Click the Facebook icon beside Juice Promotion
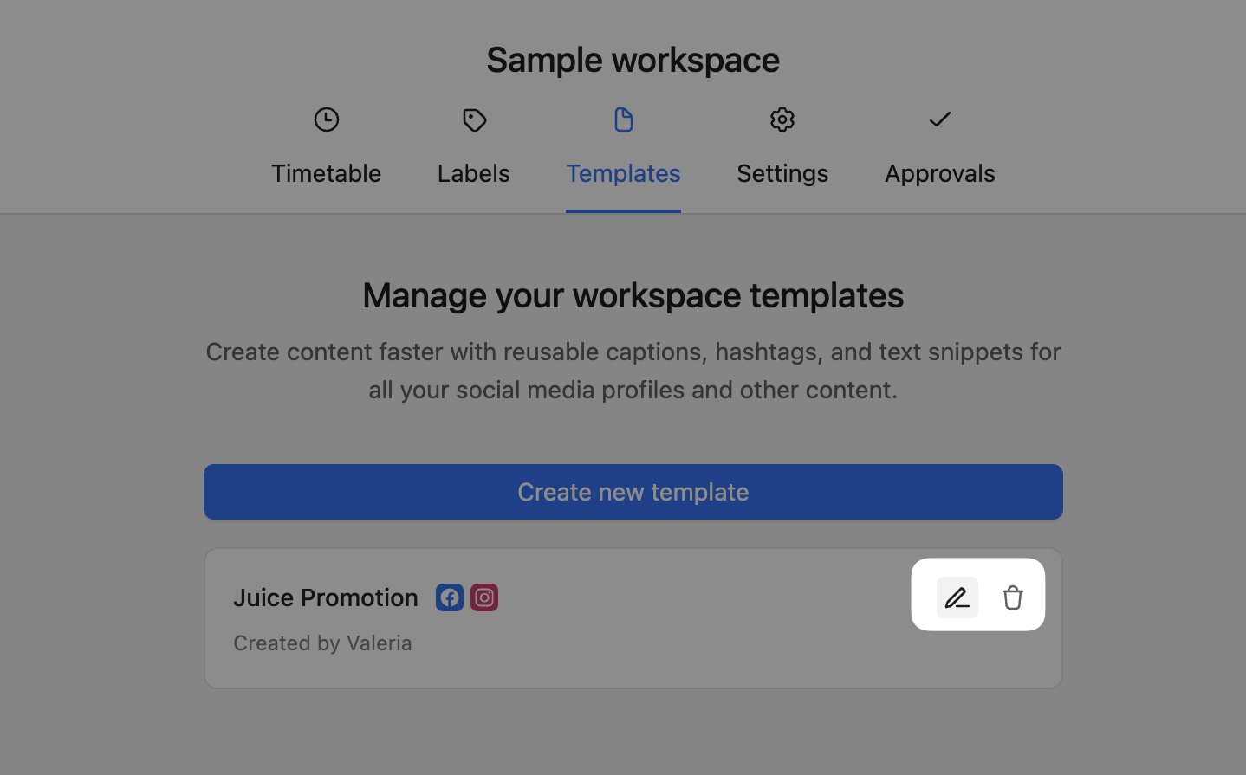Screen dimensions: 1246x775 [x=449, y=597]
